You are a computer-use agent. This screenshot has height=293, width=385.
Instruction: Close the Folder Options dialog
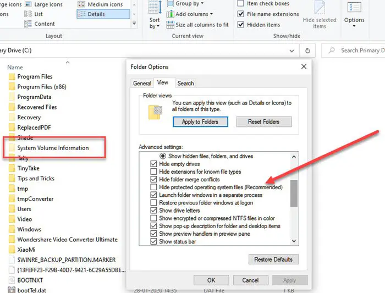pyautogui.click(x=304, y=67)
